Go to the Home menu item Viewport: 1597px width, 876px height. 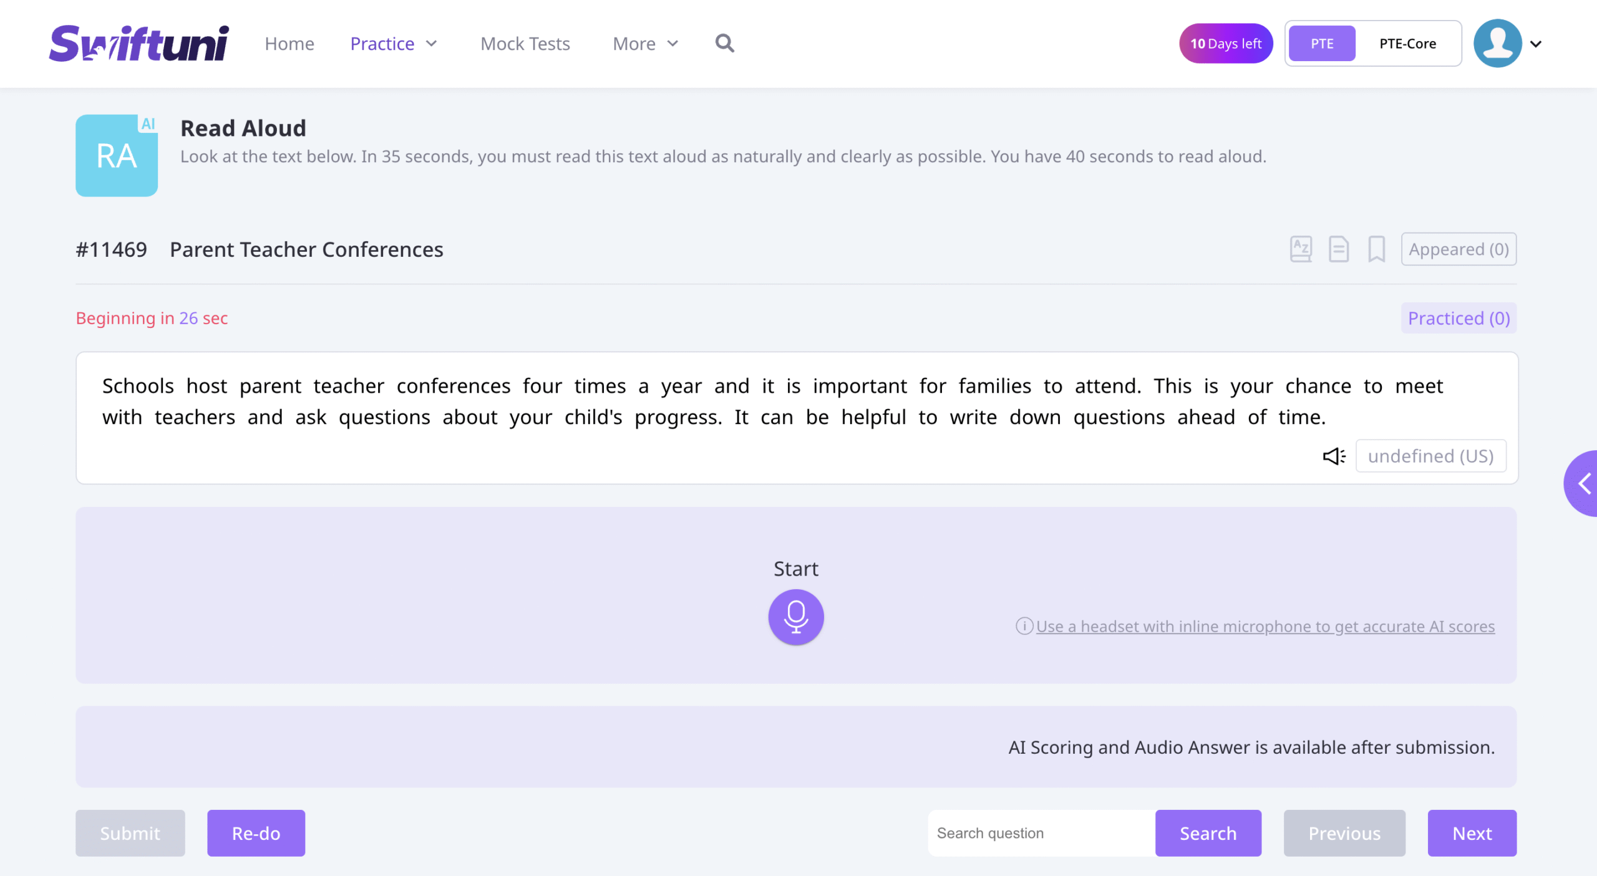[289, 44]
